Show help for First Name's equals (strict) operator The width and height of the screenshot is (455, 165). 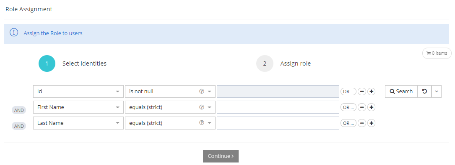coord(202,107)
